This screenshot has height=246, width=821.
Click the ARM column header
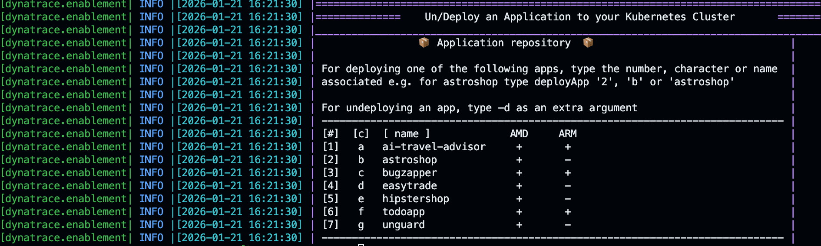click(567, 134)
